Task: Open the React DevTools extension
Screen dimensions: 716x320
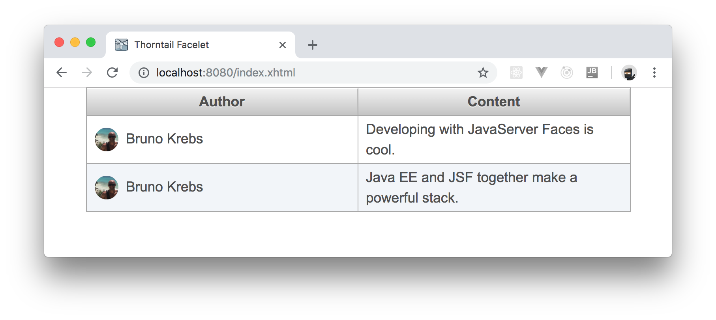Action: click(516, 73)
